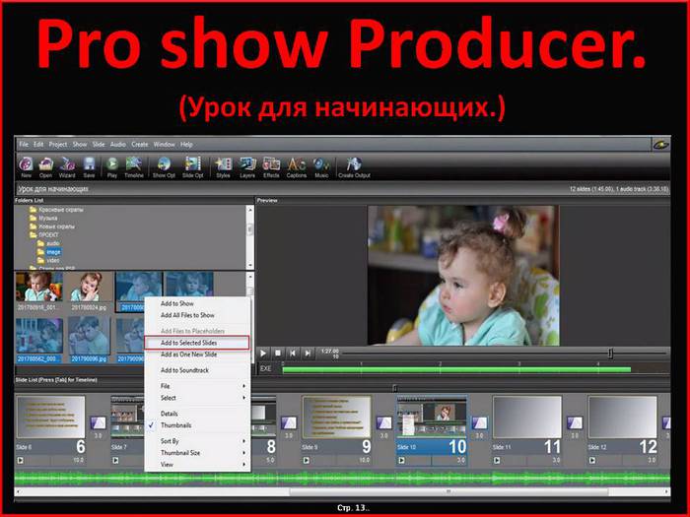The width and height of the screenshot is (690, 517).
Task: Expand the Thumbnail Size submenu
Action: point(197,453)
